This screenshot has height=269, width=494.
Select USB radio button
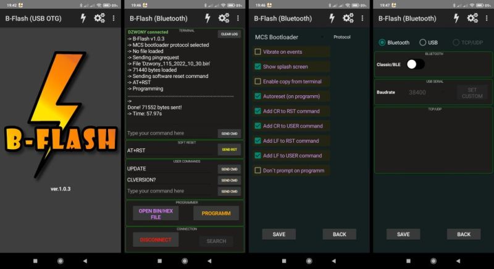423,42
